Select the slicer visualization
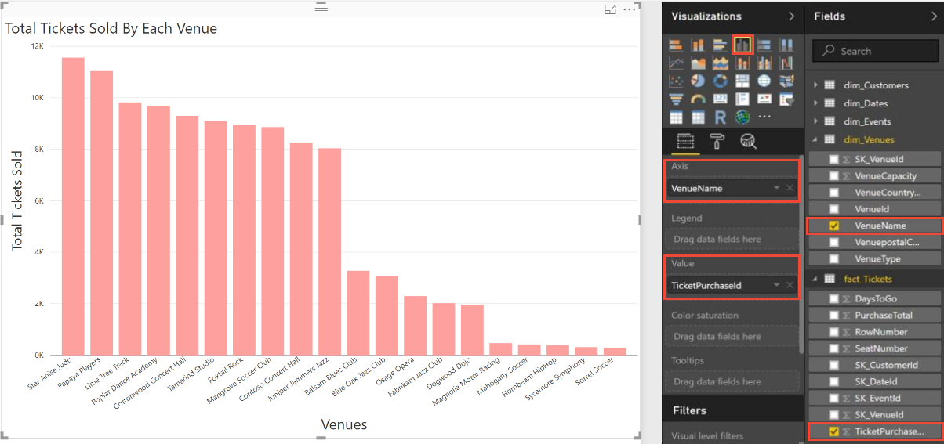This screenshot has height=444, width=944. click(x=786, y=99)
